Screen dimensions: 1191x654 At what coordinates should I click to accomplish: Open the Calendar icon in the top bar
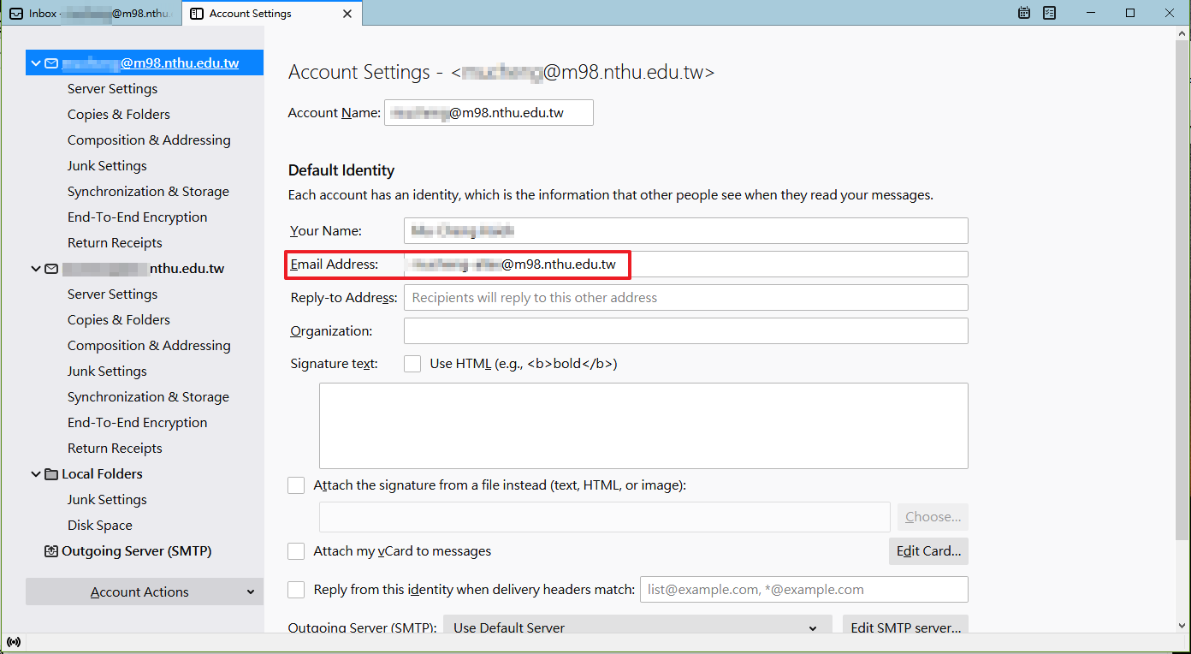tap(1024, 13)
